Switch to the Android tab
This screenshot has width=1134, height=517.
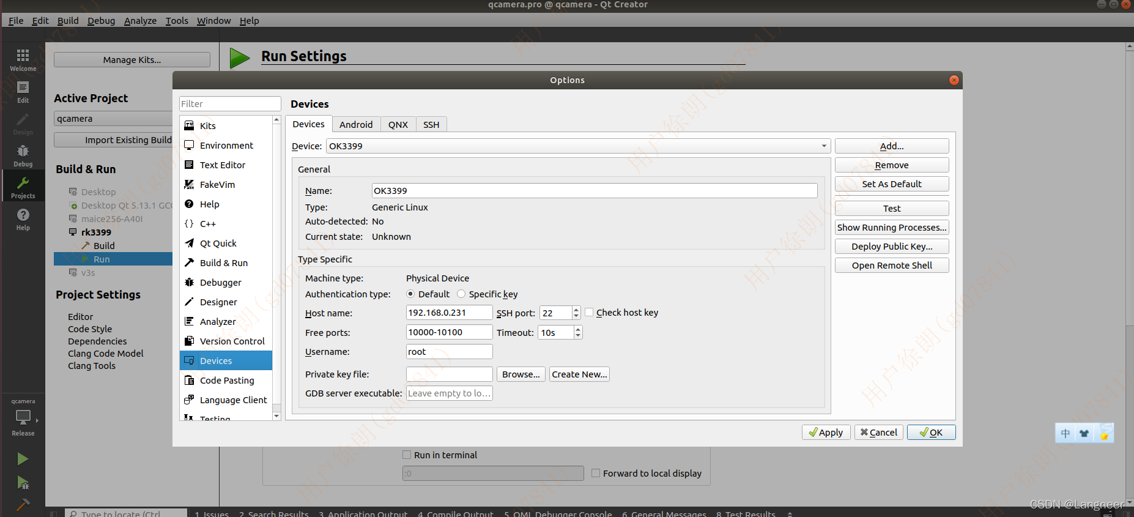[356, 124]
